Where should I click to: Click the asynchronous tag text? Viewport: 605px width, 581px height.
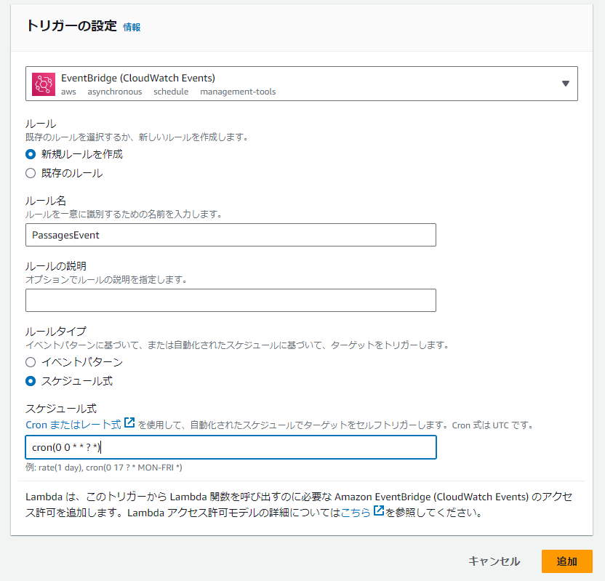pos(115,92)
